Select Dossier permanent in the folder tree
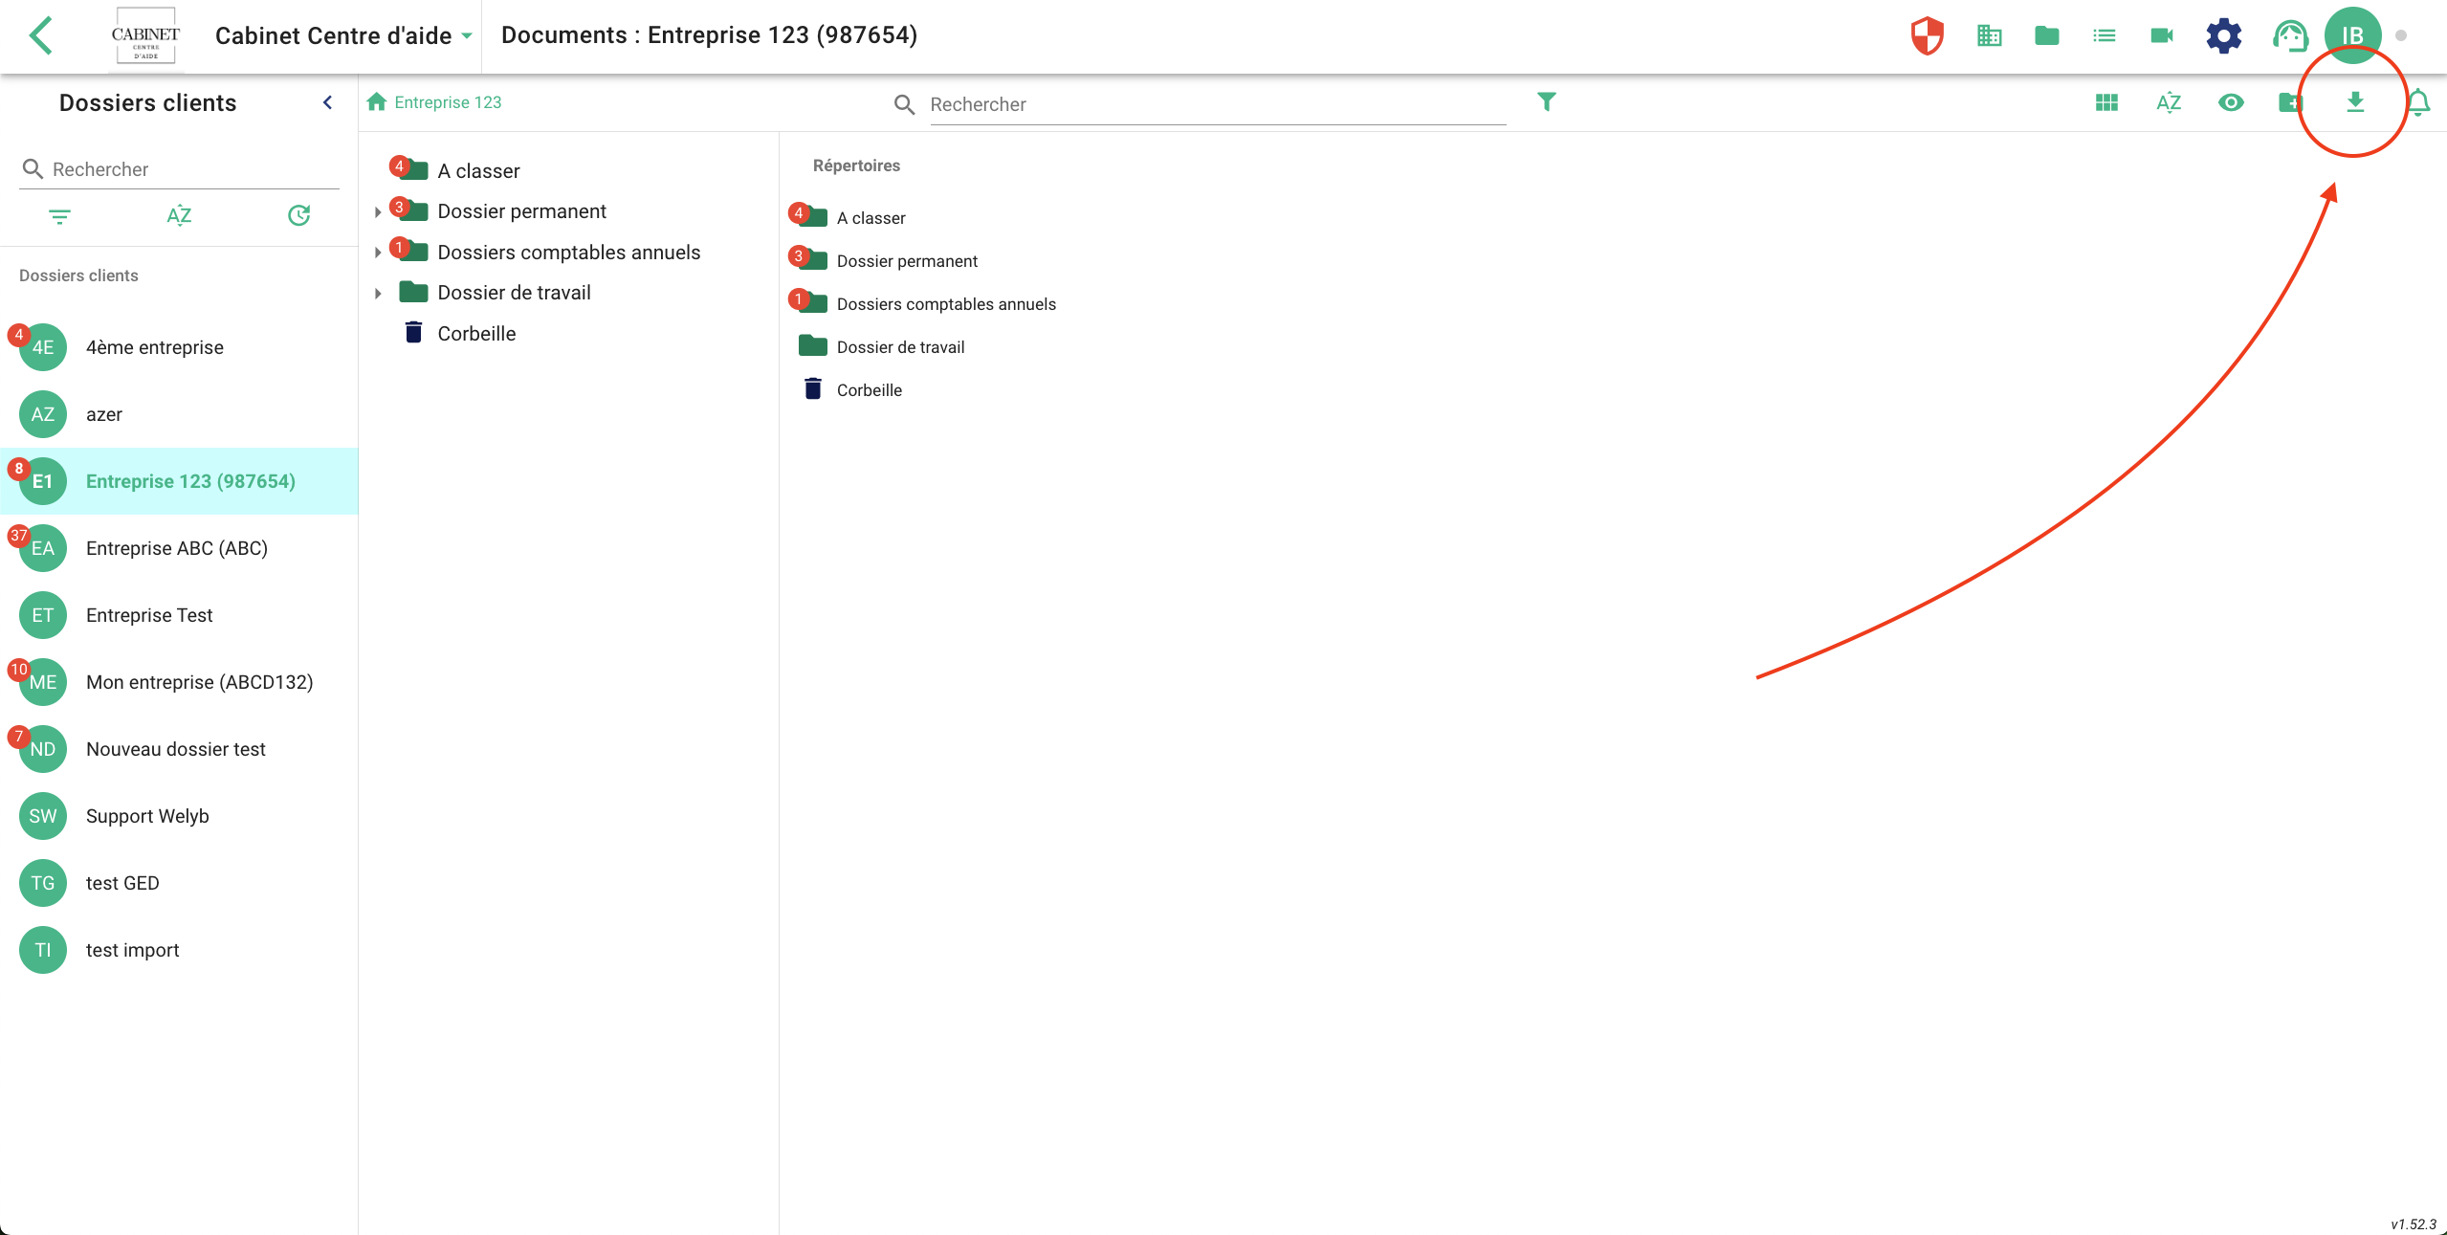This screenshot has width=2447, height=1235. [521, 211]
